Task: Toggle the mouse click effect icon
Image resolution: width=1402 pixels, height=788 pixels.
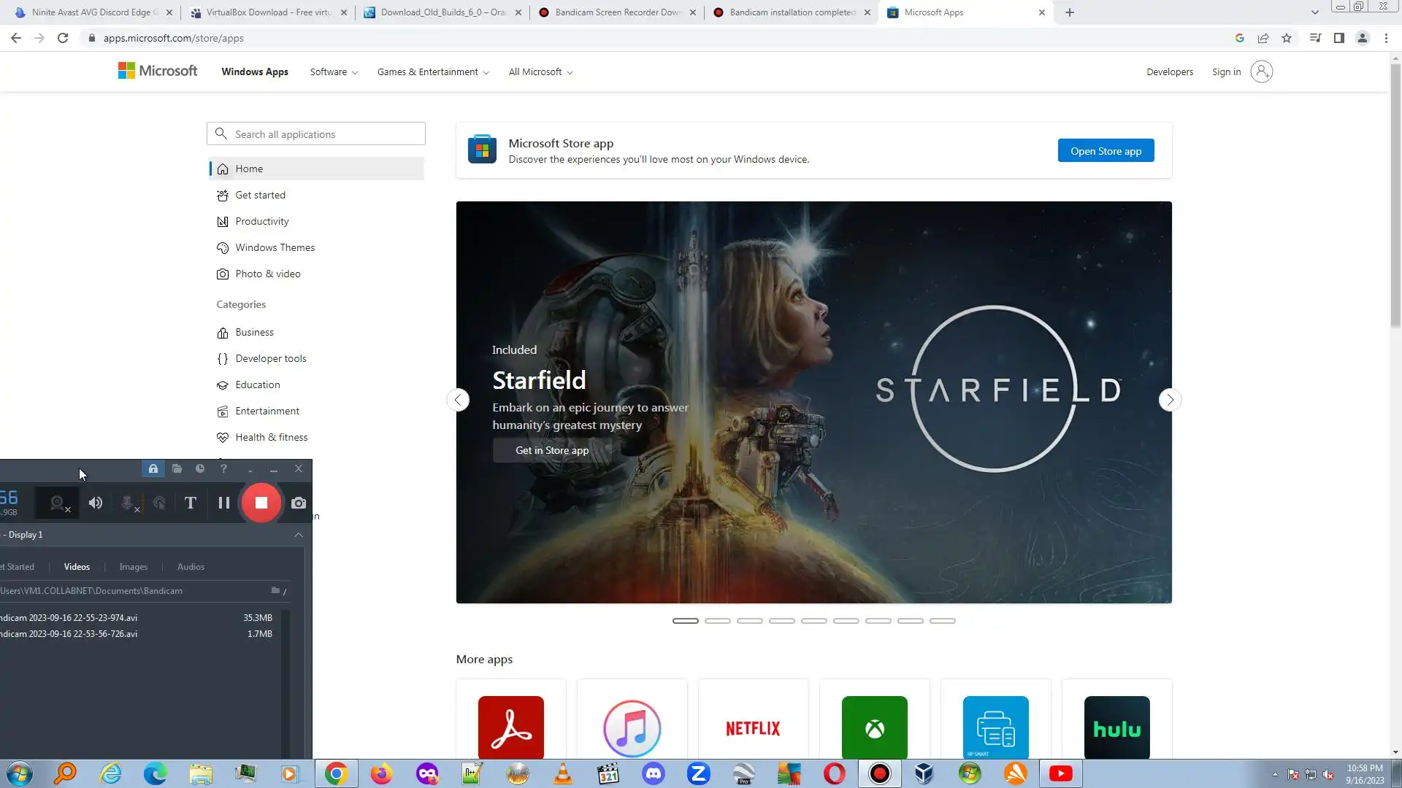Action: click(x=159, y=503)
